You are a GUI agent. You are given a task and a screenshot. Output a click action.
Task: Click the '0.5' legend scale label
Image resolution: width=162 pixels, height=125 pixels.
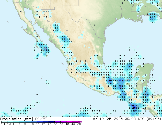point(9,124)
